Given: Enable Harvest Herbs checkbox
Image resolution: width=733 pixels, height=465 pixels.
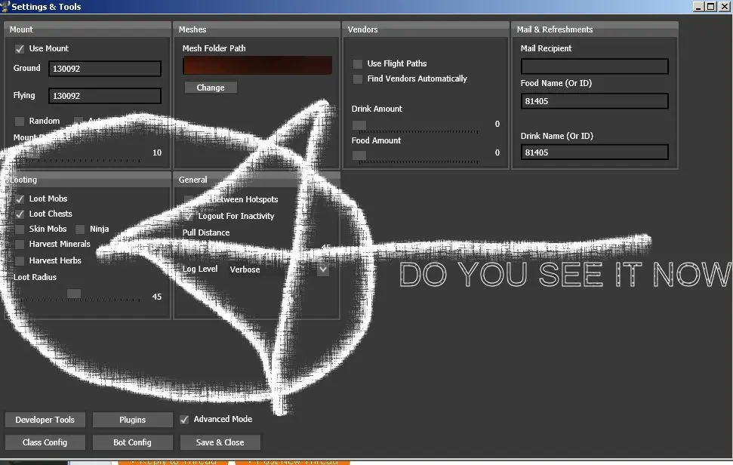Looking at the screenshot, I should pos(20,261).
